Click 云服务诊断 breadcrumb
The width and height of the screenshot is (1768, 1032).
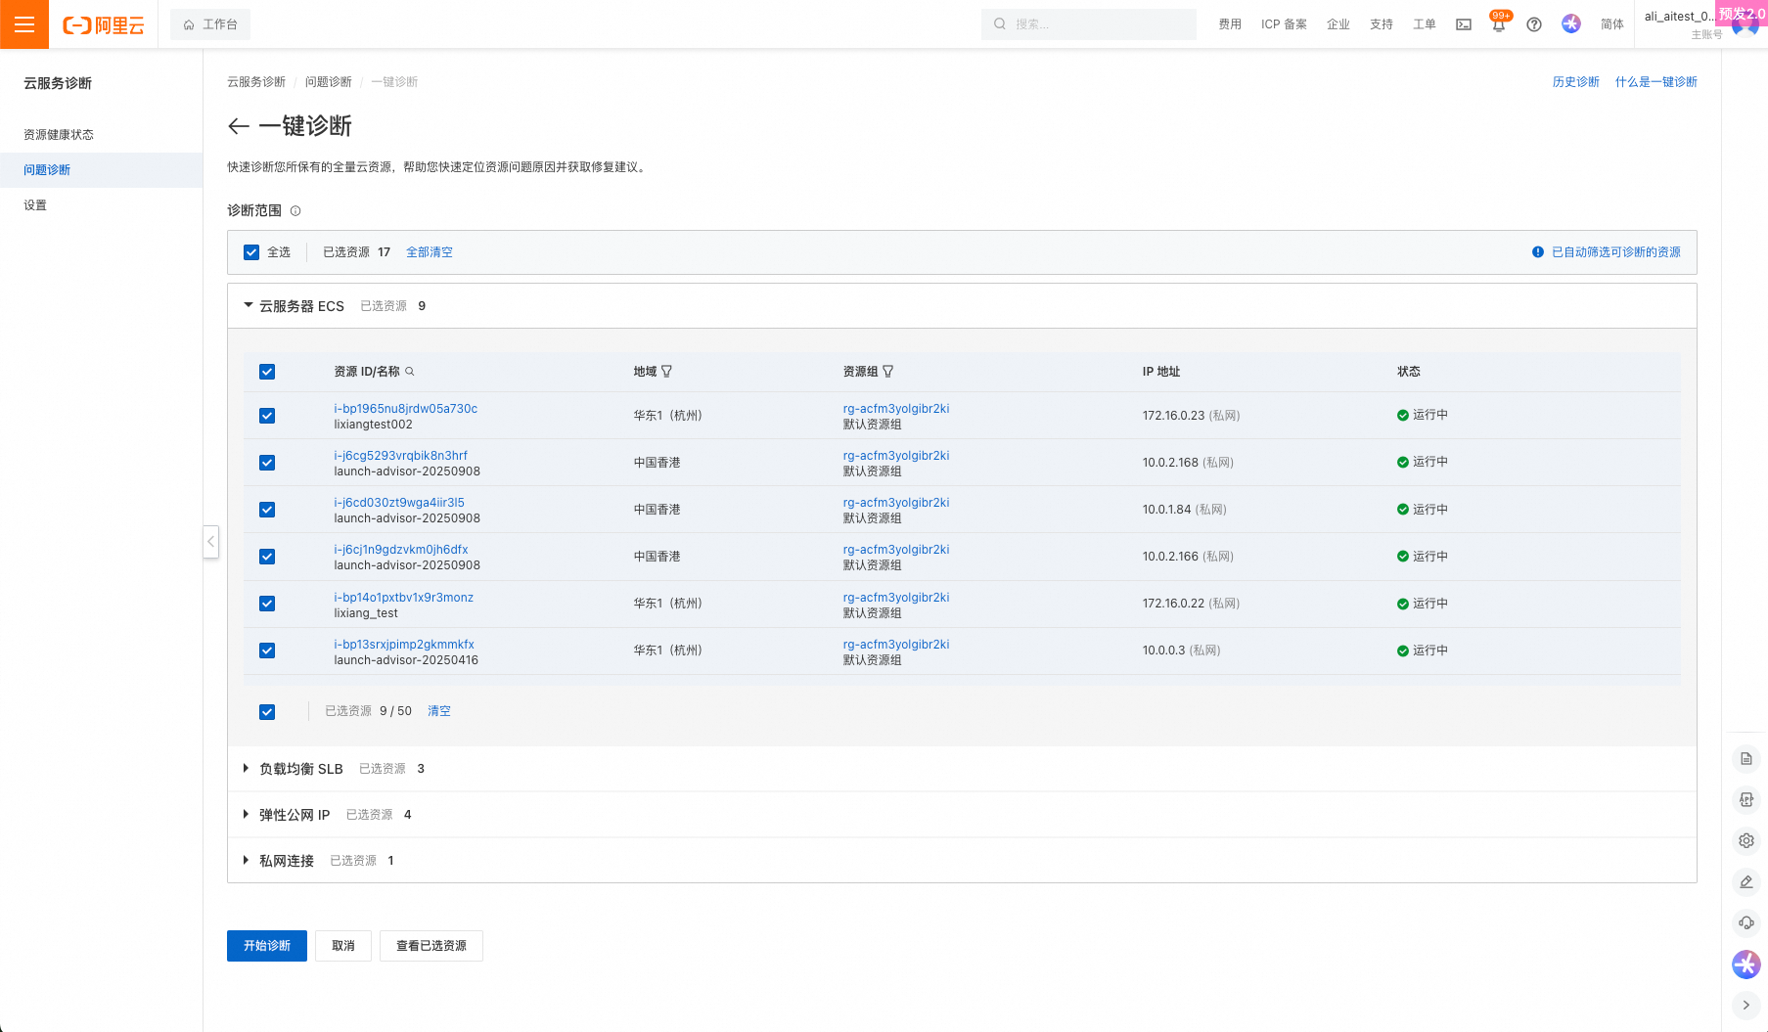[x=256, y=82]
